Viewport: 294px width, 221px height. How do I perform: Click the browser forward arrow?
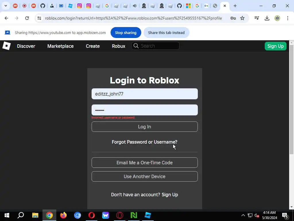[16, 18]
